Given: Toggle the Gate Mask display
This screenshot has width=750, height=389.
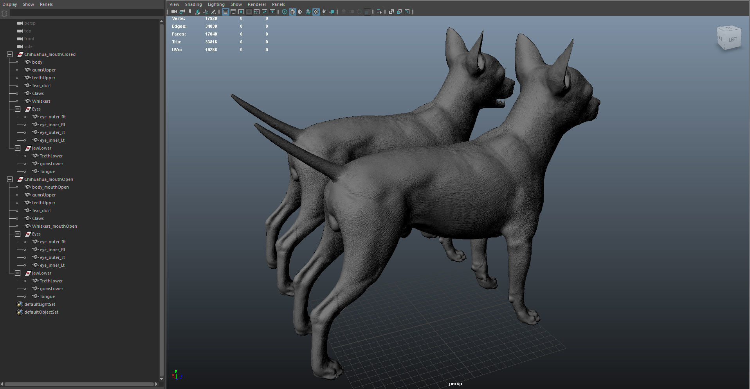Looking at the screenshot, I should [x=249, y=12].
